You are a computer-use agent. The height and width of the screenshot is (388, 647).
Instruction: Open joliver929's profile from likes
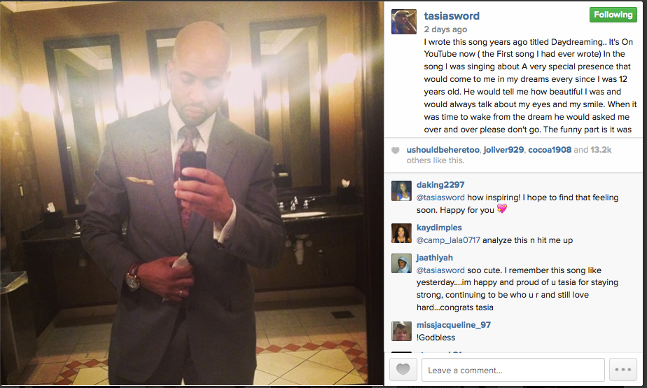click(503, 150)
